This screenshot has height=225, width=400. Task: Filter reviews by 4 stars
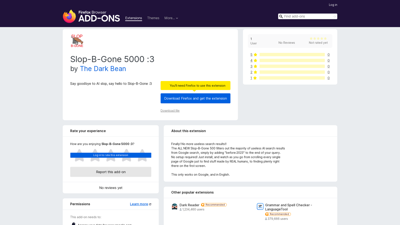click(254, 60)
